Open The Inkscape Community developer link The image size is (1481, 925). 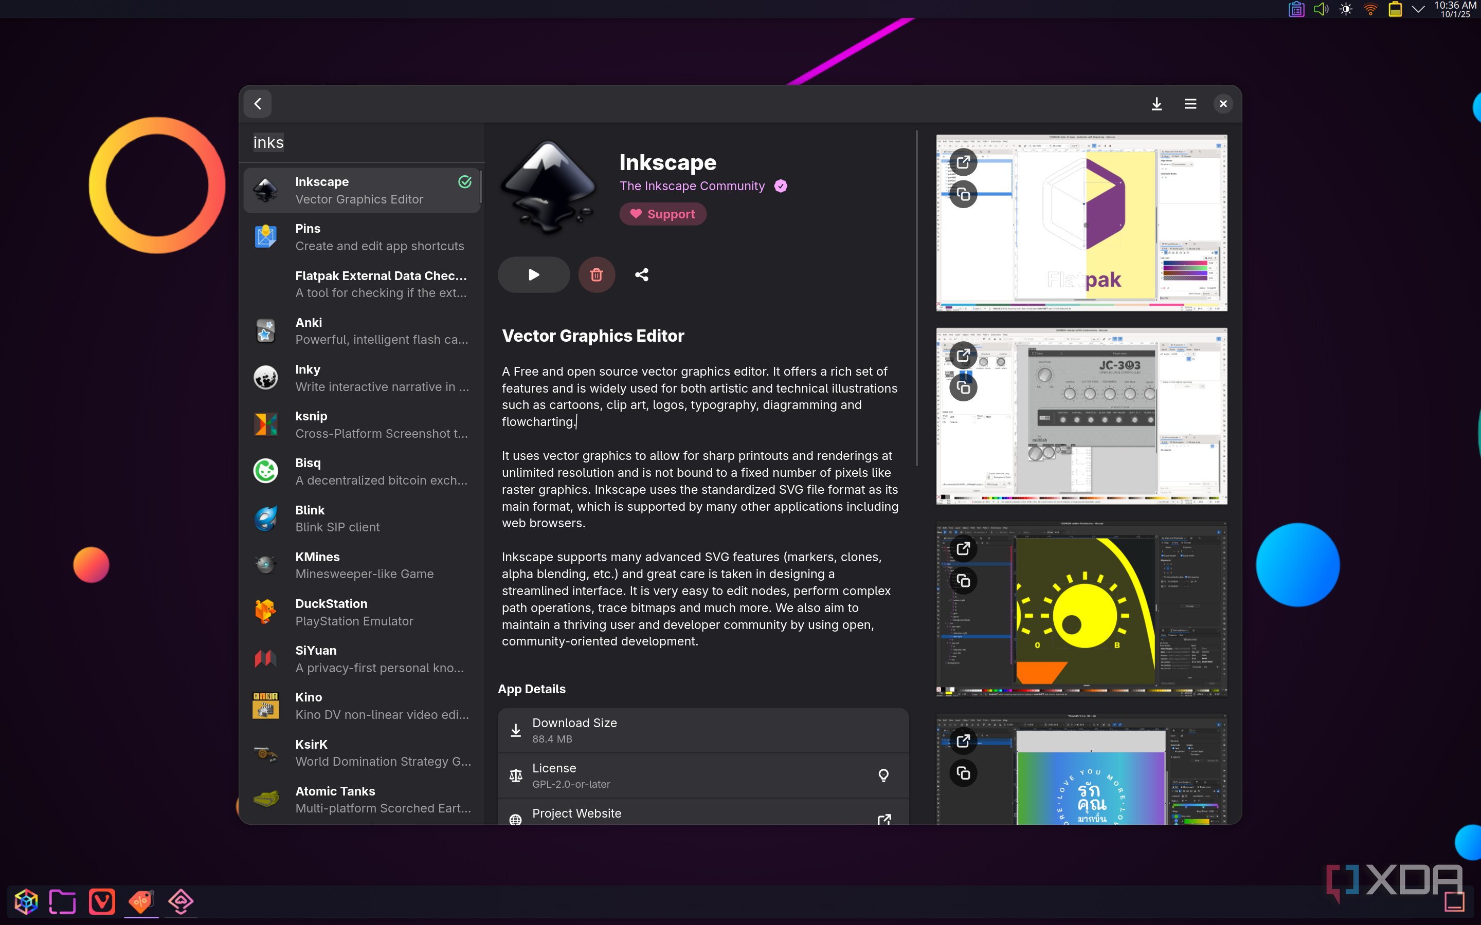tap(692, 186)
